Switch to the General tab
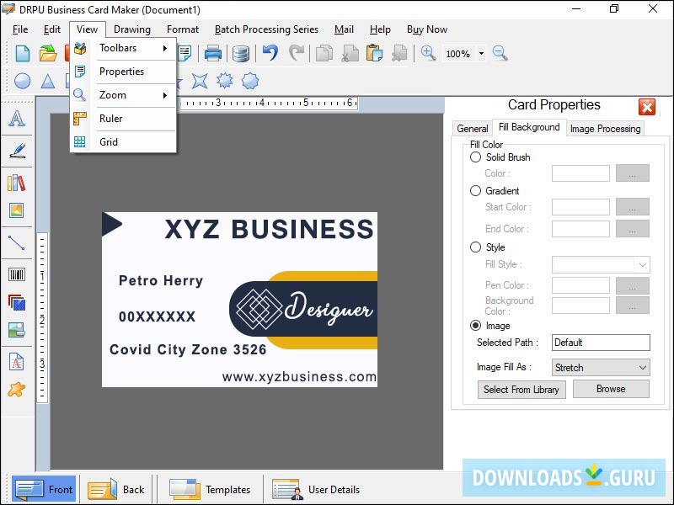 473,129
